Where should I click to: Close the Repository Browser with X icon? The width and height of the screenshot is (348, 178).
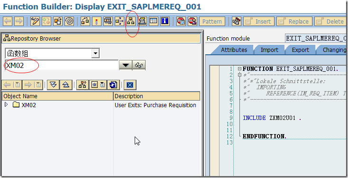[130, 85]
